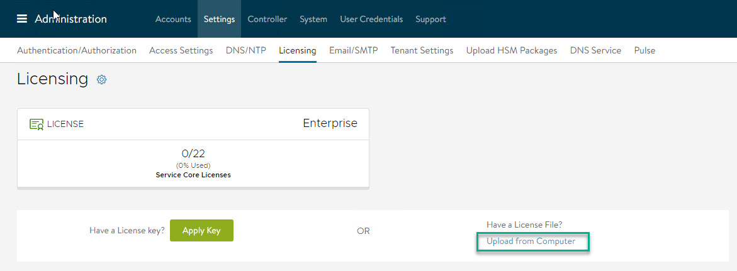Click the Licensing settings gear icon

(101, 79)
